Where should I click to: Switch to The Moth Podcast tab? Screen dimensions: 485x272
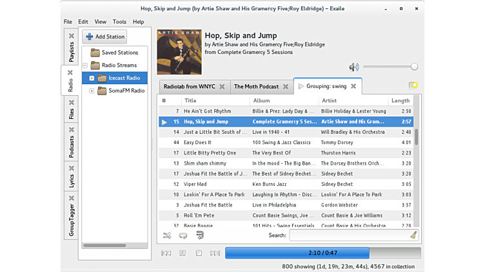pyautogui.click(x=256, y=86)
